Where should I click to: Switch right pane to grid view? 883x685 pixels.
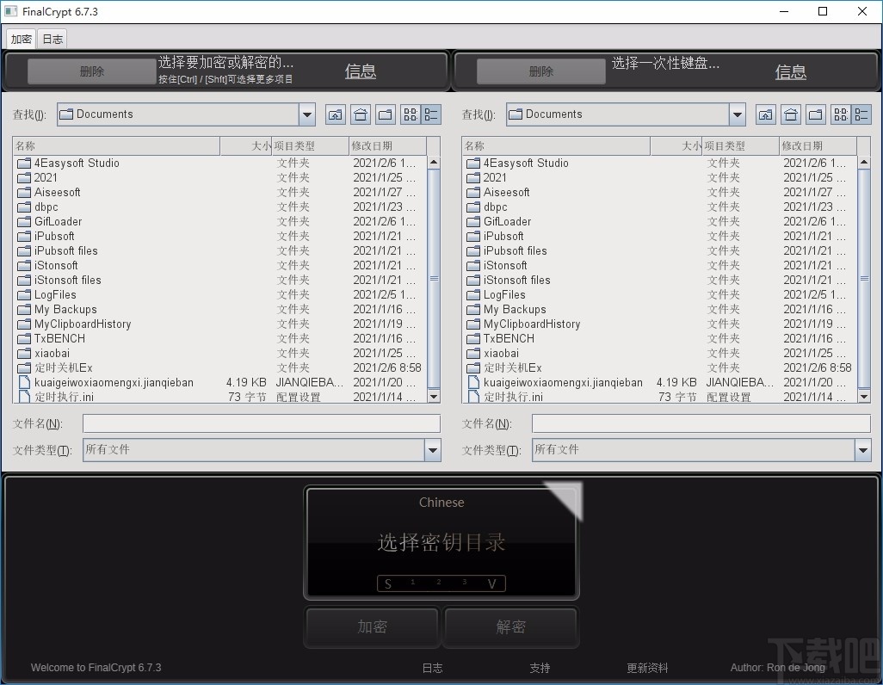[x=839, y=114]
